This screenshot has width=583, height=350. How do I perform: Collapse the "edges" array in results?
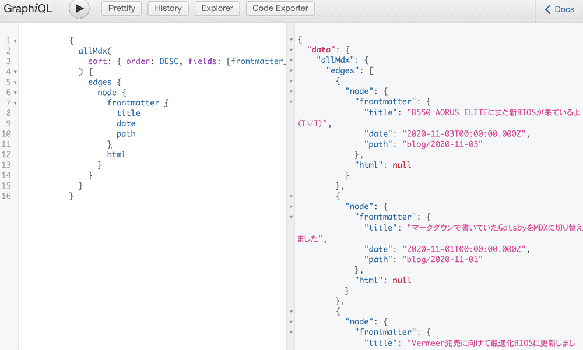coord(291,71)
